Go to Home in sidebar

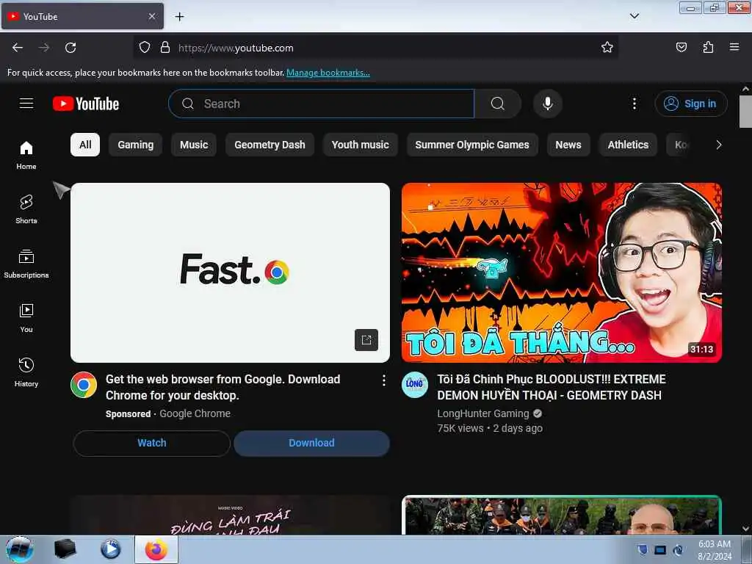tap(26, 155)
